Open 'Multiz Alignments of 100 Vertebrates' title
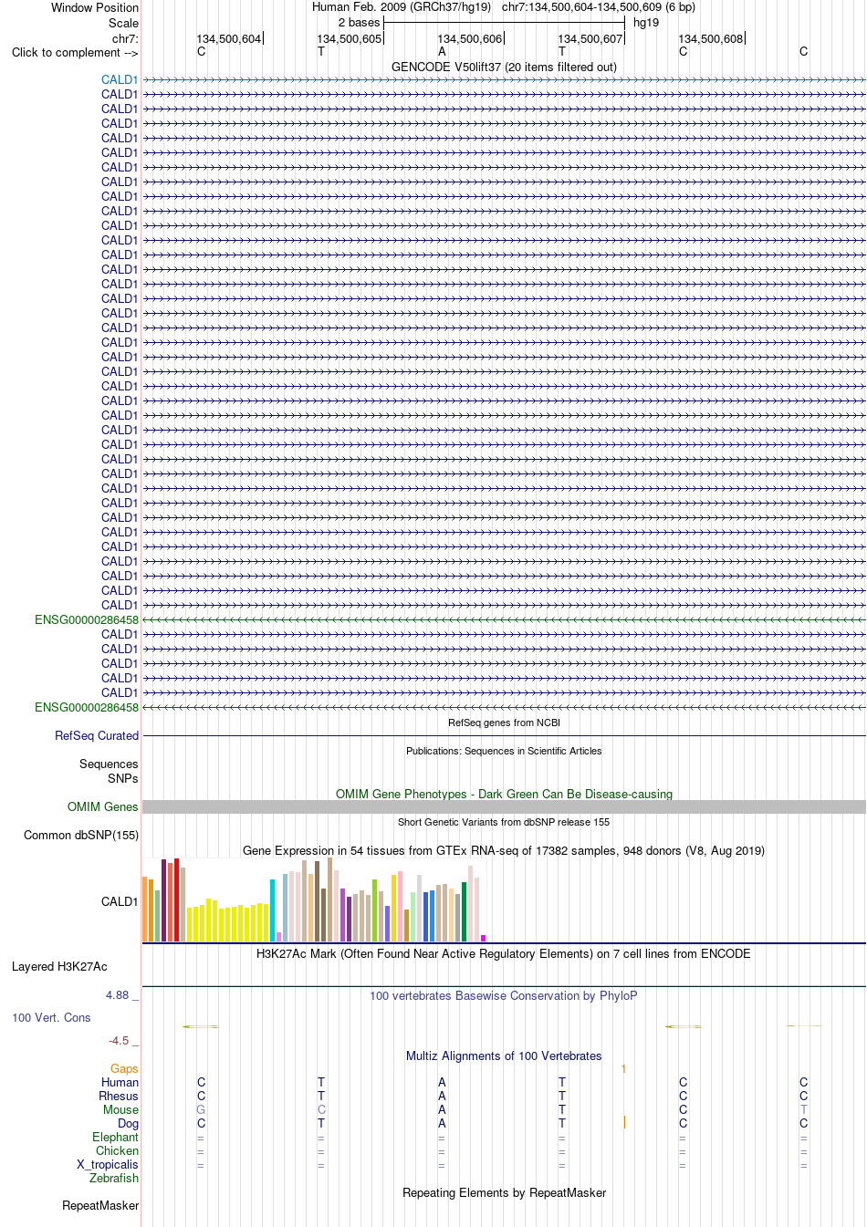 tap(504, 1056)
